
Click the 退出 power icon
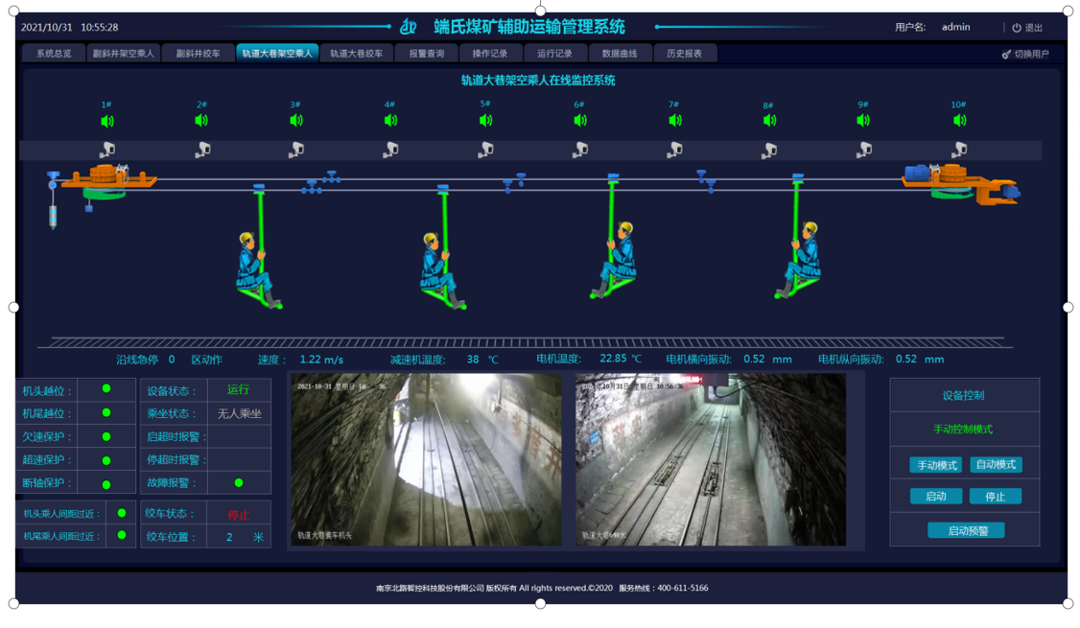pyautogui.click(x=1017, y=28)
